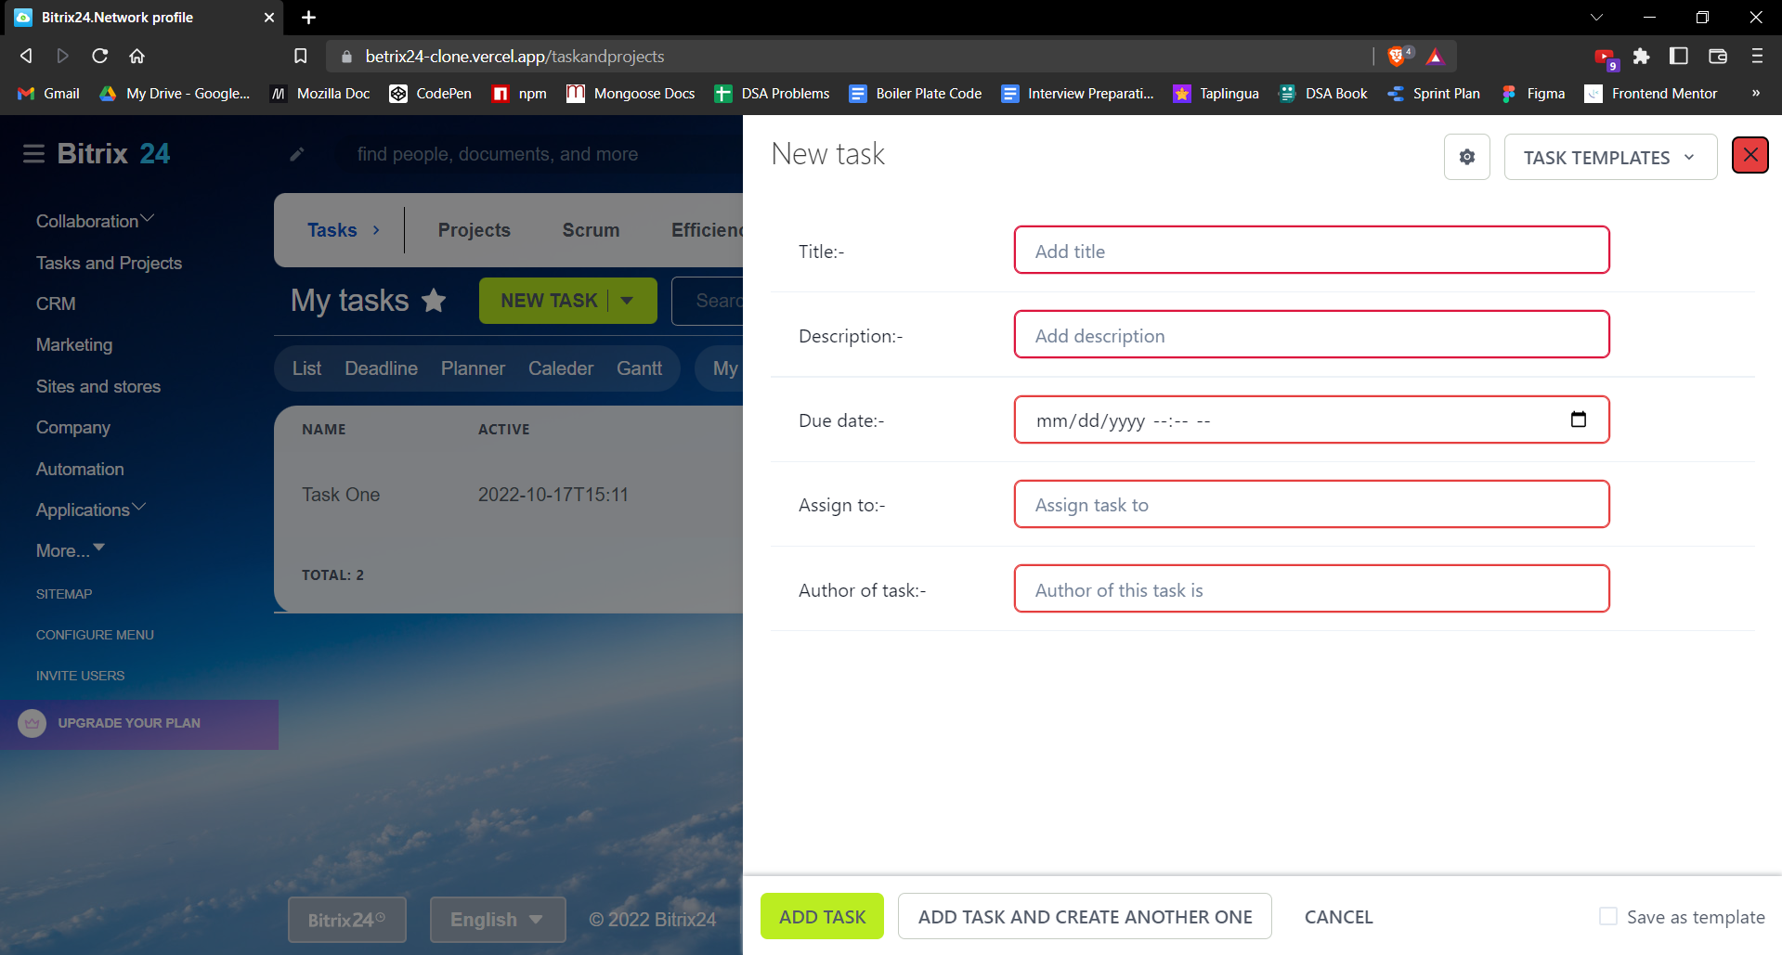Click the pencil edit icon near search

[x=297, y=154]
